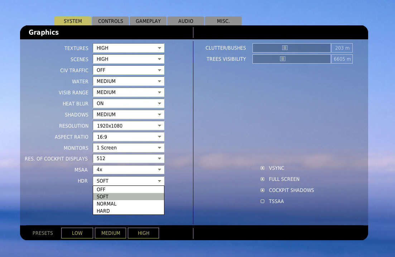
Task: Switch to the AUDIO tab
Action: click(x=186, y=21)
